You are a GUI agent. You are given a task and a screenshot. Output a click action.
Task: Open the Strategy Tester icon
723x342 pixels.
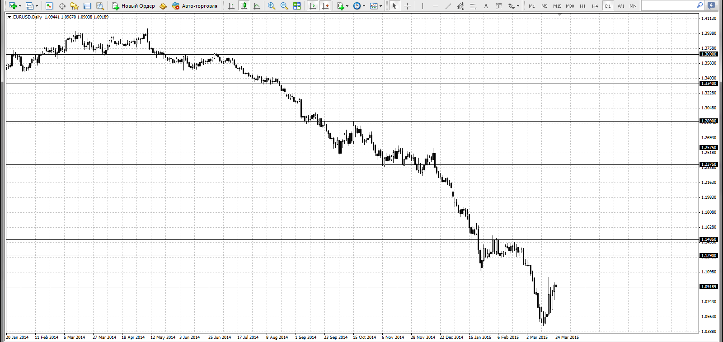click(x=100, y=6)
